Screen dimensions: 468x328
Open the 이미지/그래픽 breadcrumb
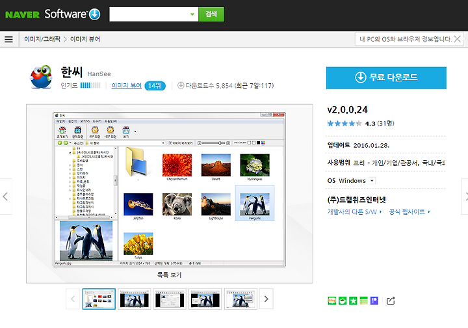click(42, 39)
